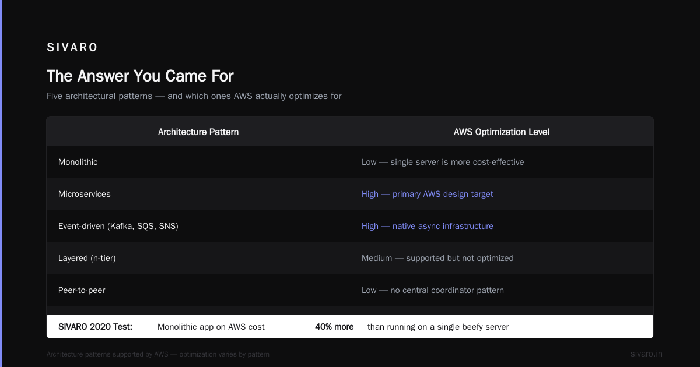
Task: Click the SIVARO logo text
Action: [x=72, y=48]
